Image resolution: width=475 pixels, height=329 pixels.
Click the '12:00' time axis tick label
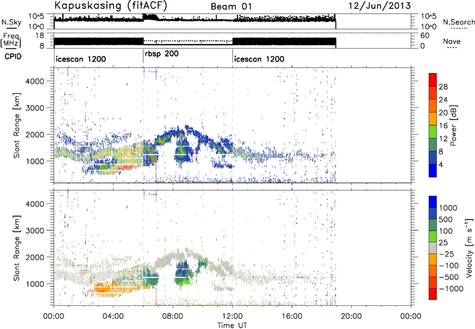[232, 317]
